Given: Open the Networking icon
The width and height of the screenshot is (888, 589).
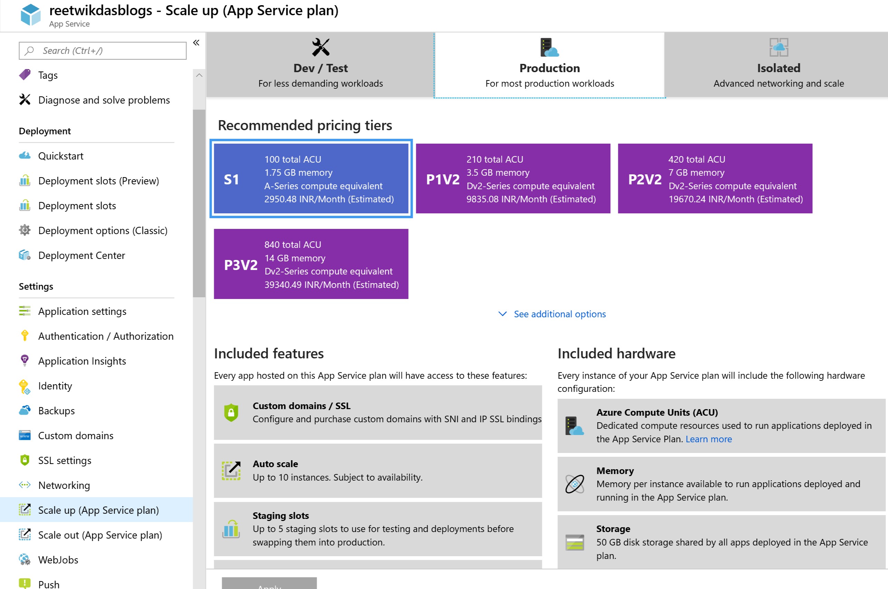Looking at the screenshot, I should point(25,485).
